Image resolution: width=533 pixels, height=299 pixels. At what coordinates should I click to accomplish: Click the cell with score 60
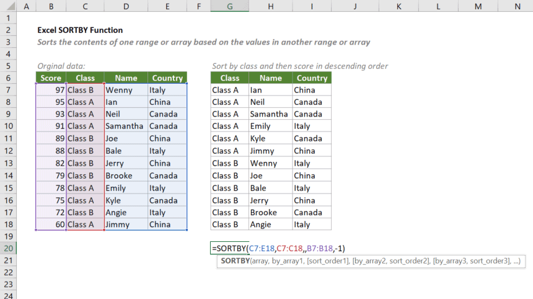(x=51, y=225)
